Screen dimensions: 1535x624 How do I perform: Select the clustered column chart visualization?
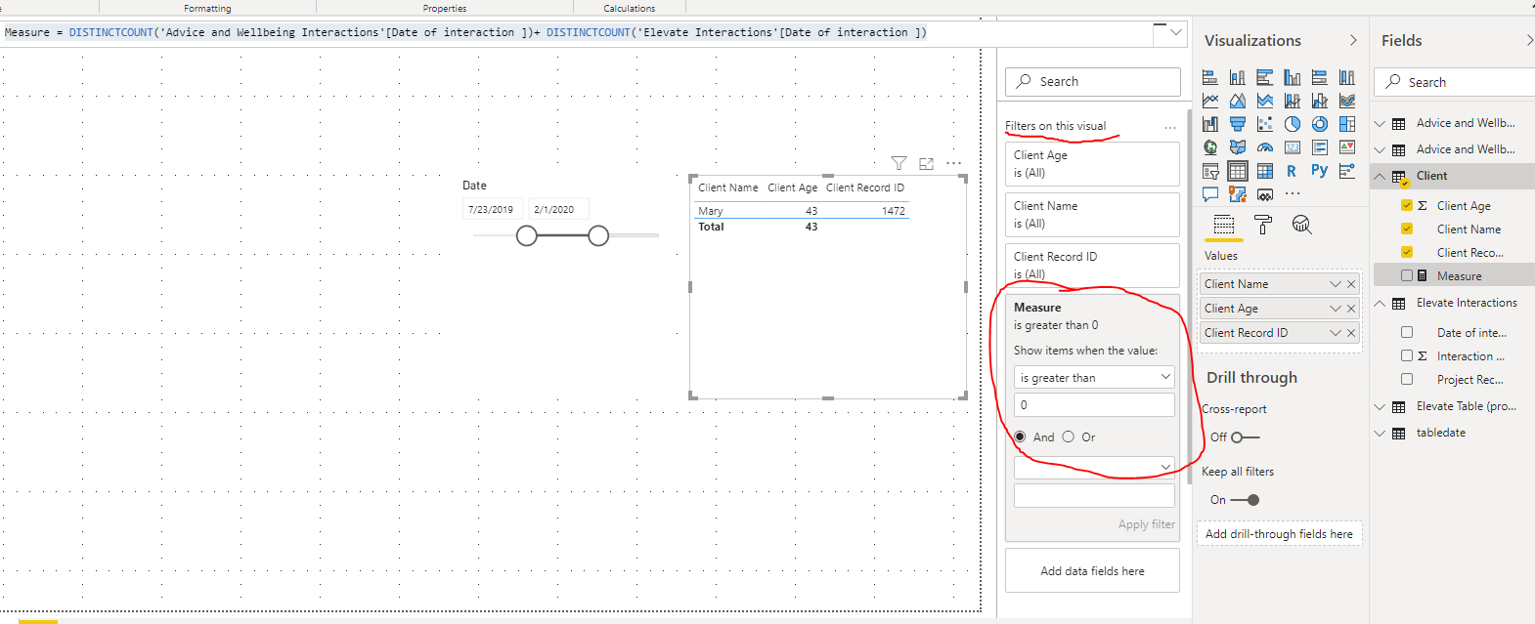coord(1293,77)
